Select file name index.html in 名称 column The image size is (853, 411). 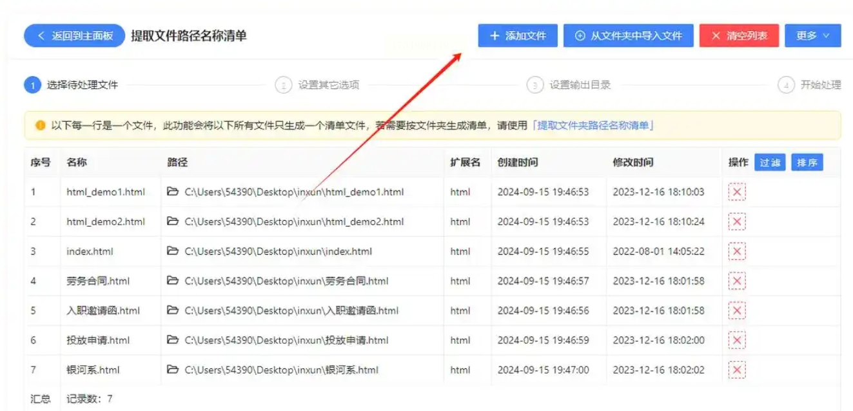[x=90, y=251]
